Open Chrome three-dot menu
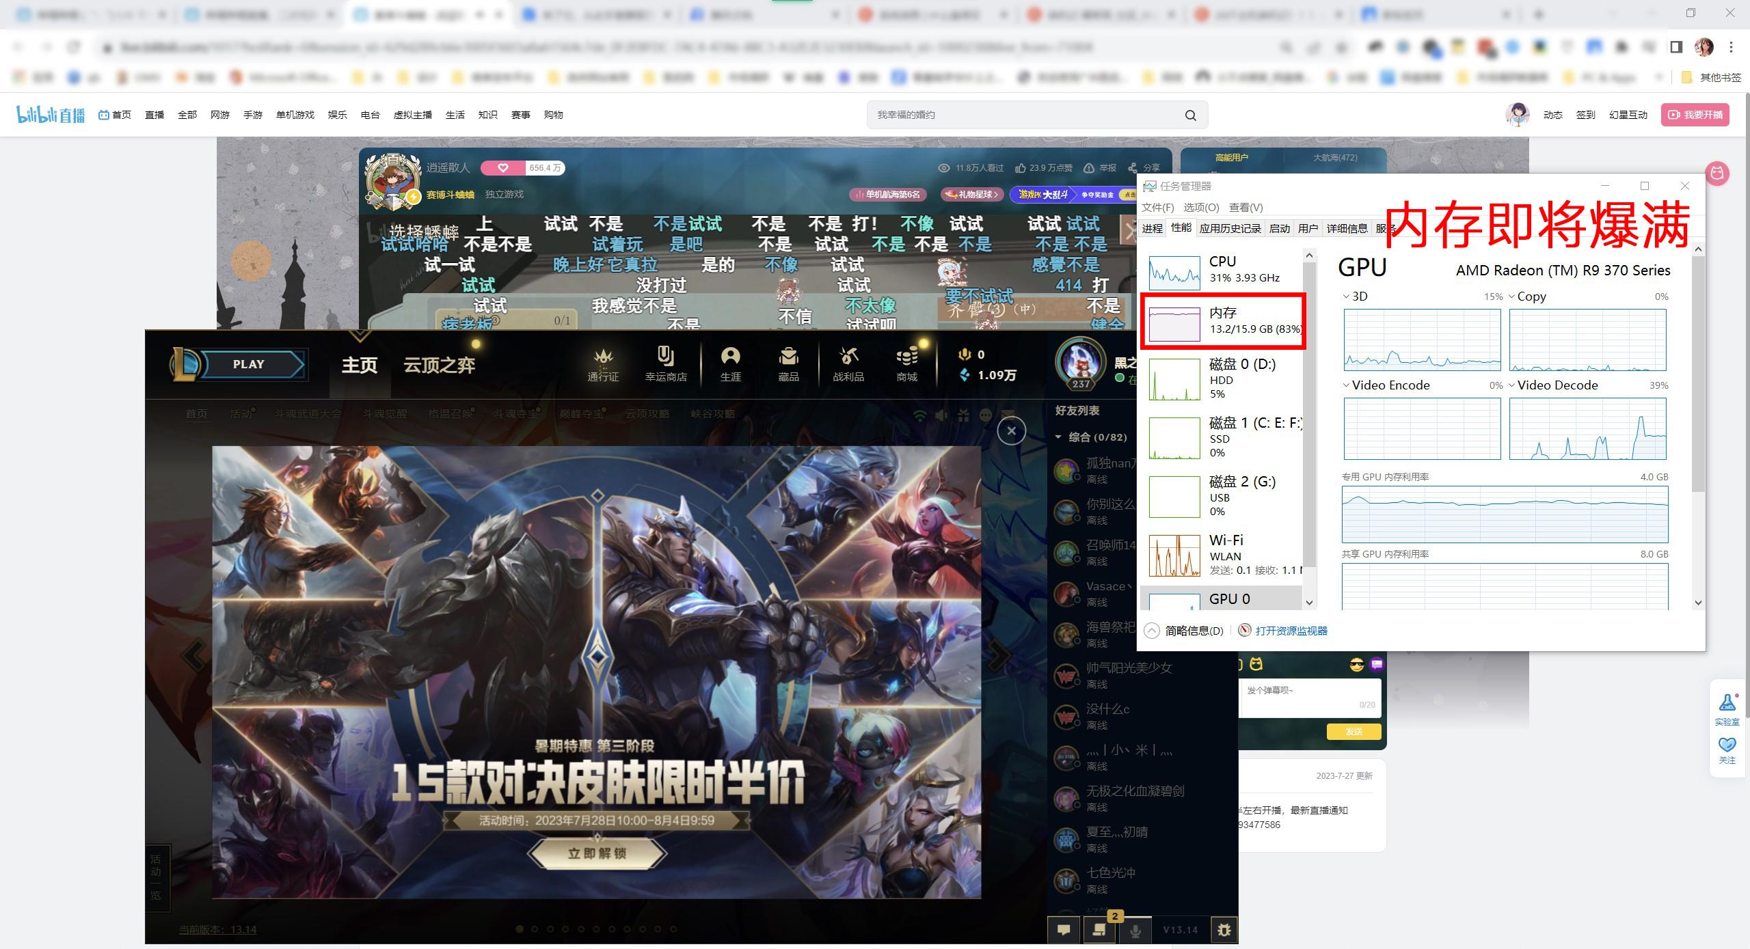Viewport: 1750px width, 949px height. pos(1731,47)
